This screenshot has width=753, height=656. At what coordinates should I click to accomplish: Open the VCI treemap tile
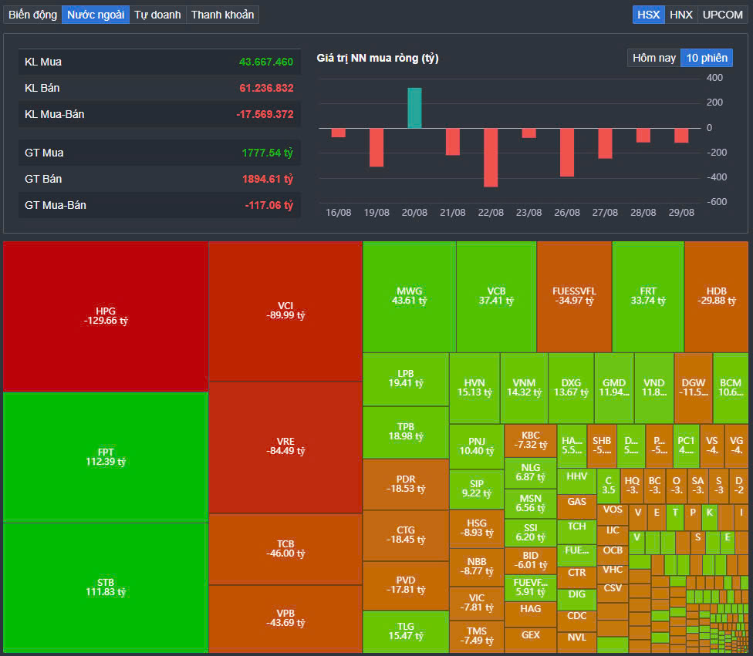point(285,311)
